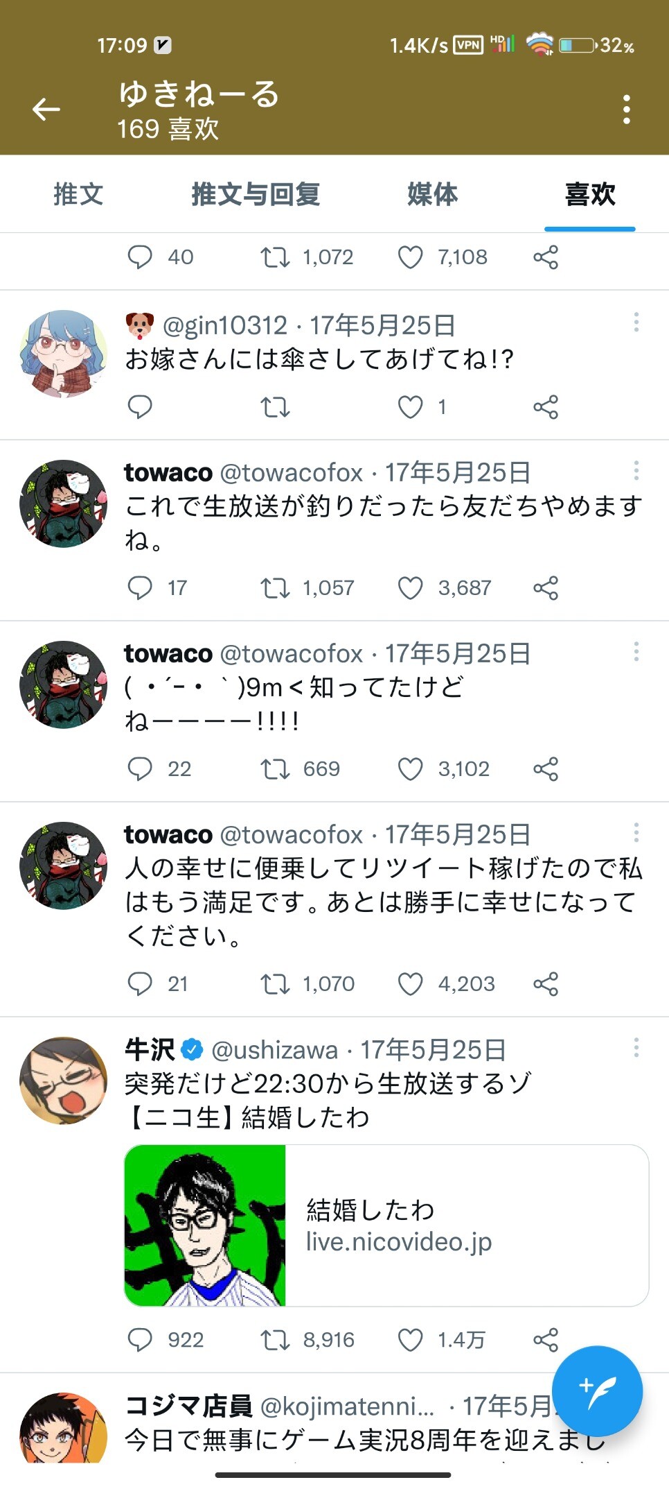The image size is (669, 1489).
Task: Retweet the towaco tweet with 669 retweets
Action: click(275, 769)
